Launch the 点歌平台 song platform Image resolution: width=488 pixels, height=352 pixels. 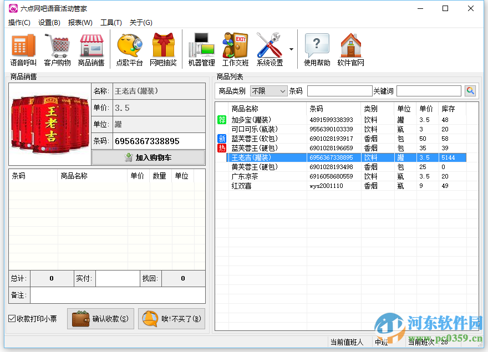click(129, 48)
